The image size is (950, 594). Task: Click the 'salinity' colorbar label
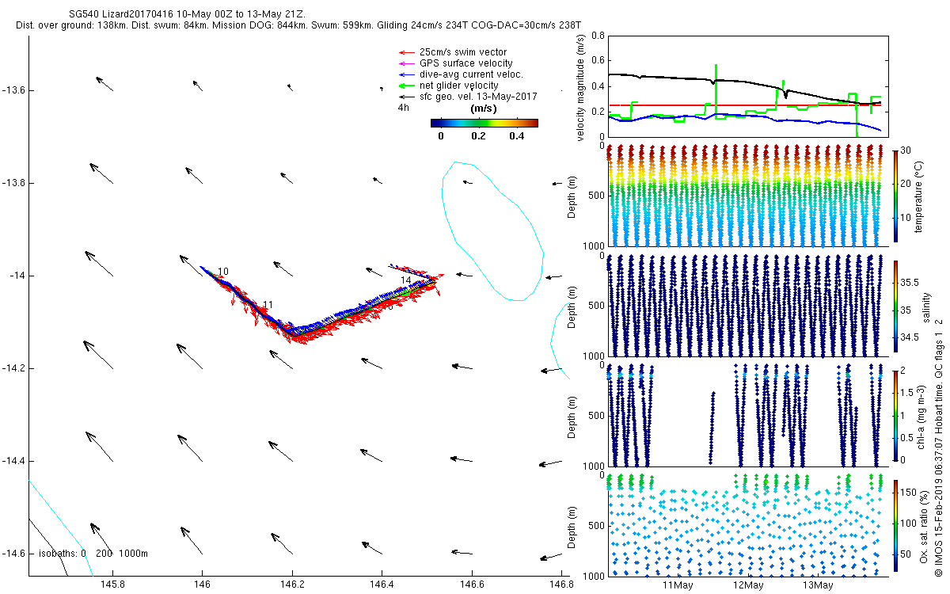(x=927, y=307)
